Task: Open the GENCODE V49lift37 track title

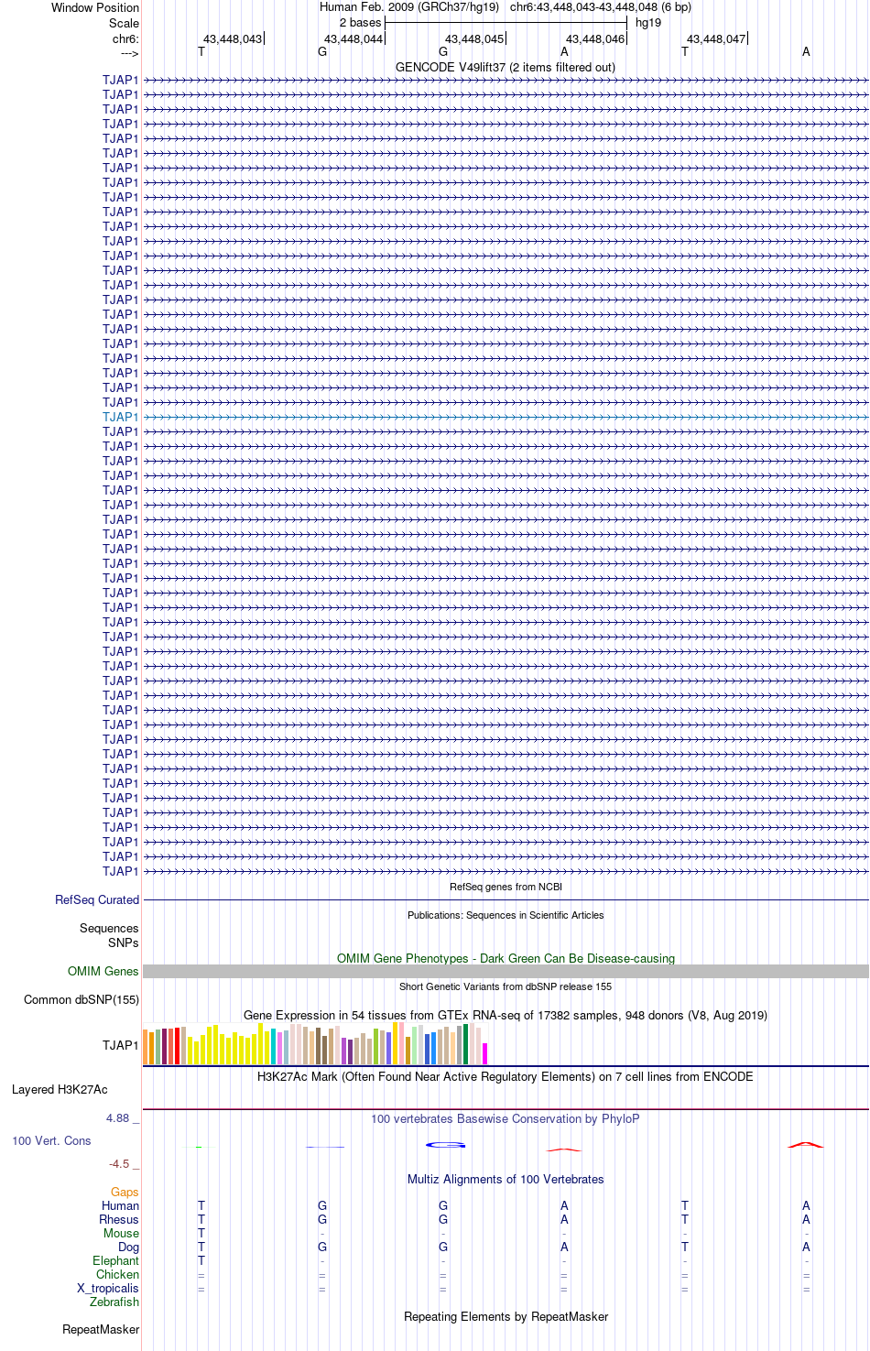Action: [x=506, y=67]
